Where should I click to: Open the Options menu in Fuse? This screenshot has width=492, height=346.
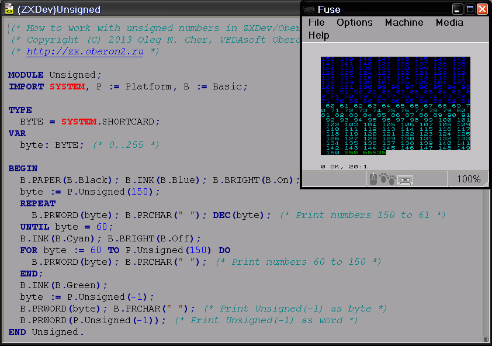click(355, 23)
